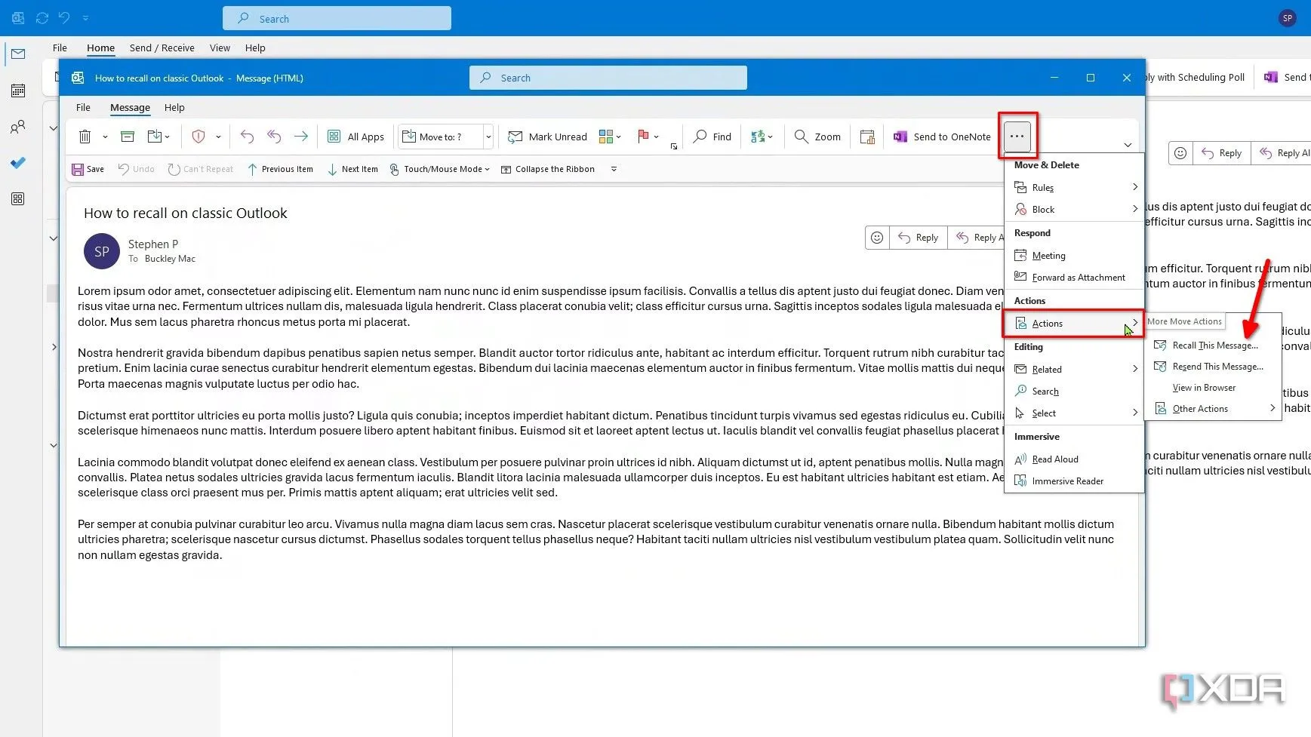Open the Other Actions submenu
Screen dimensions: 1311x737
pos(1214,408)
